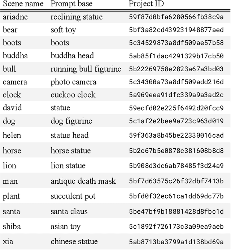Screen dimensions: 231x250
Task: Select the horse statue prompt cell
Action: click(70, 151)
